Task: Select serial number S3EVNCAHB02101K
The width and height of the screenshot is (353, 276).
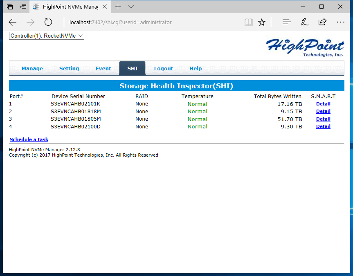Action: pyautogui.click(x=75, y=104)
